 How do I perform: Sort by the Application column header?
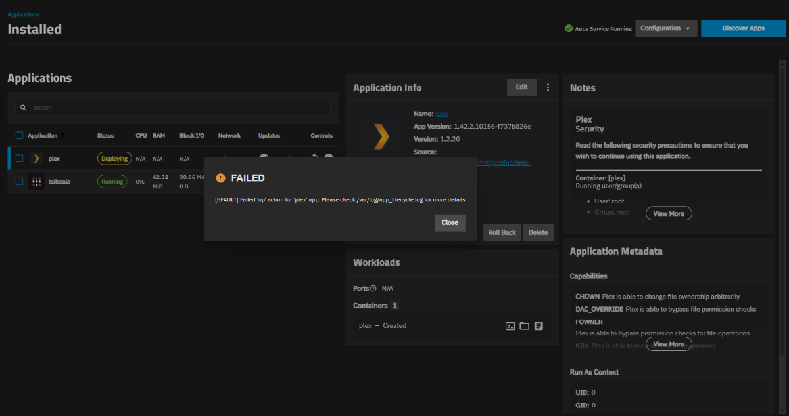tap(43, 136)
